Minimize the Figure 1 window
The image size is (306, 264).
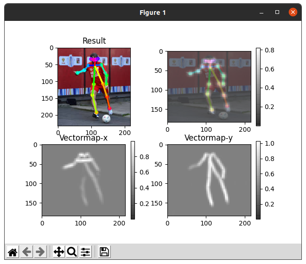point(261,13)
